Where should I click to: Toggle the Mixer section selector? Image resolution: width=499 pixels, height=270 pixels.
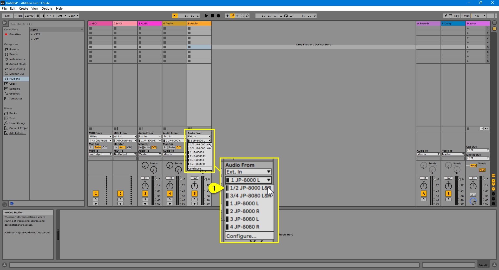point(493,189)
